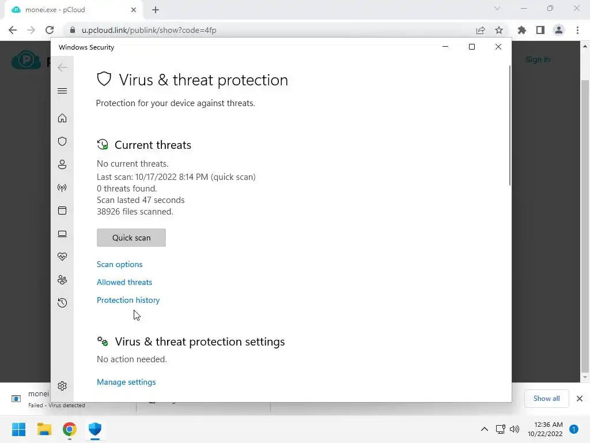Bookmark this page with star icon
The height and width of the screenshot is (443, 590).
[x=499, y=30]
